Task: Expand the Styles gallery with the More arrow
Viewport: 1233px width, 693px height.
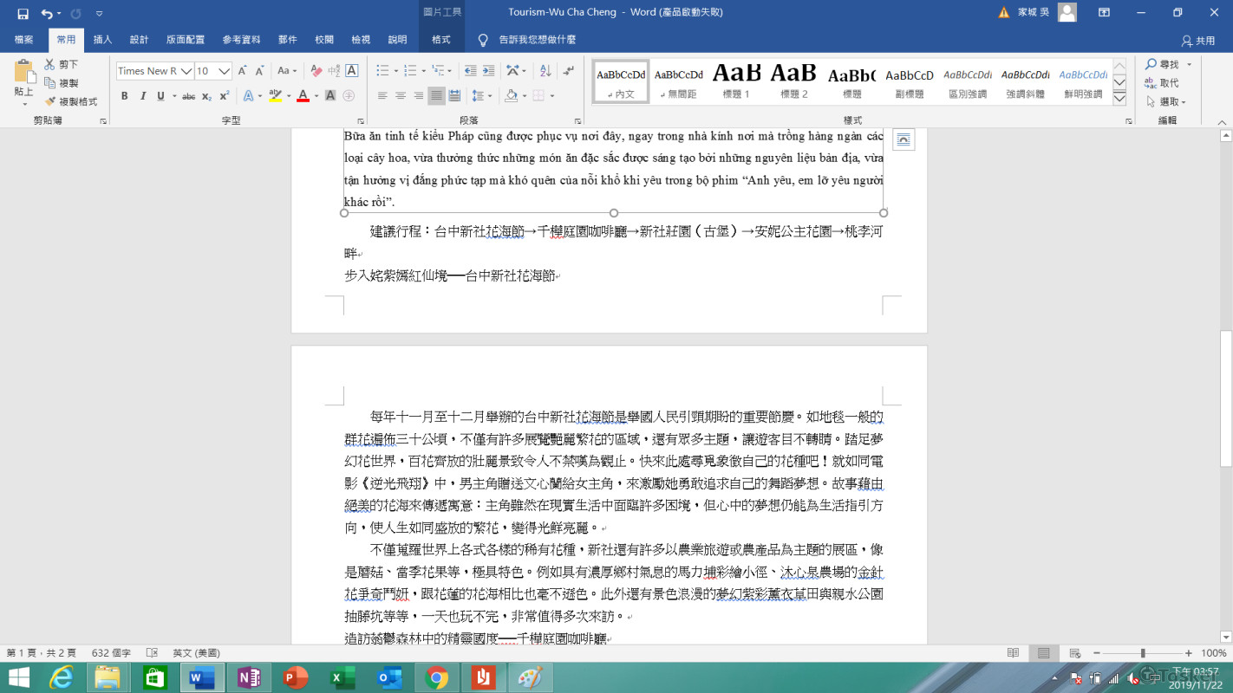Action: [x=1119, y=99]
